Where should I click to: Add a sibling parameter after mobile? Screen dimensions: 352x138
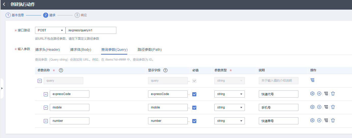point(319,107)
